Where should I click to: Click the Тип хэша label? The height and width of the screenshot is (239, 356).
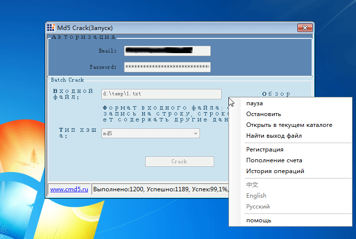click(78, 133)
